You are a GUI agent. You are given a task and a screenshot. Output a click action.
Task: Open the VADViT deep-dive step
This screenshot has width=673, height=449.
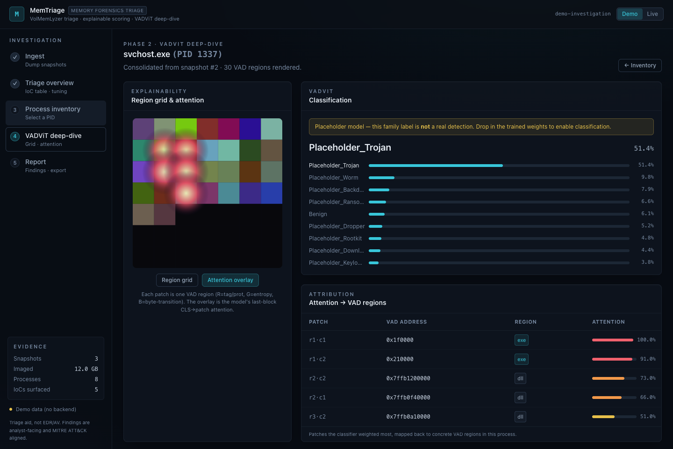pos(56,139)
